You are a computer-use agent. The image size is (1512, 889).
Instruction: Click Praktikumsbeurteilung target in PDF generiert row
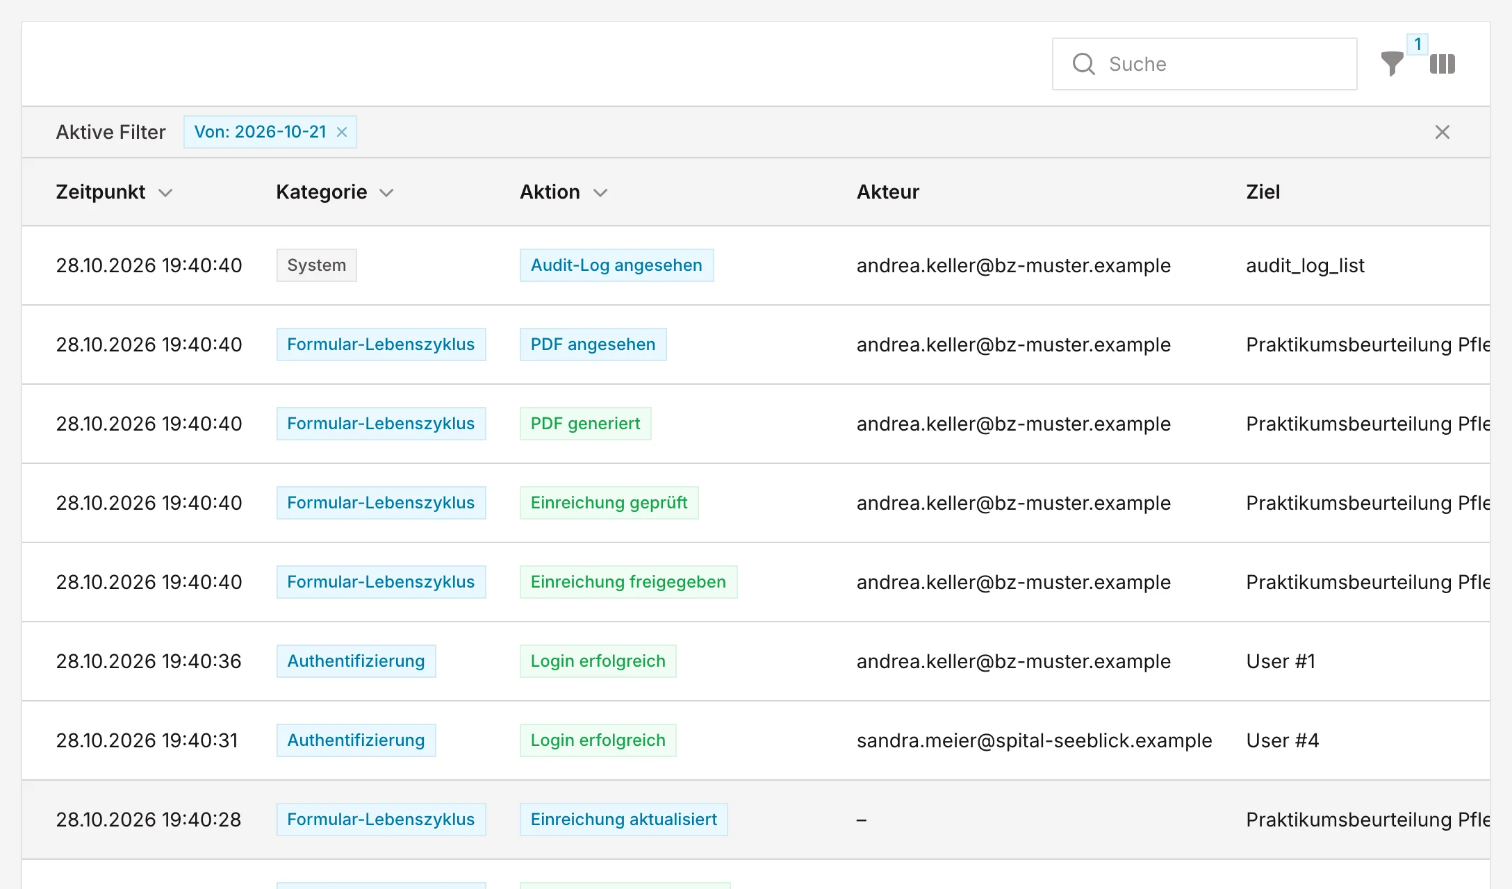pyautogui.click(x=1367, y=424)
